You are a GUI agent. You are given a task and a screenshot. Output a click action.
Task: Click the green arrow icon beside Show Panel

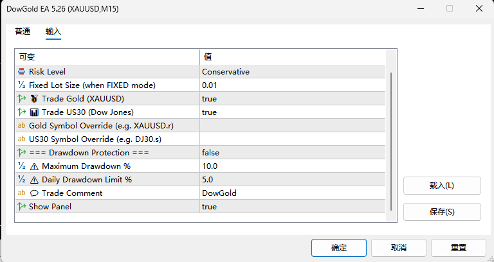click(x=21, y=207)
